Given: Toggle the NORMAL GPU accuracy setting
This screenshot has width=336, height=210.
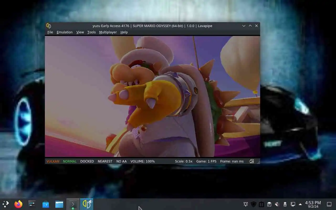Looking at the screenshot, I should pos(70,161).
